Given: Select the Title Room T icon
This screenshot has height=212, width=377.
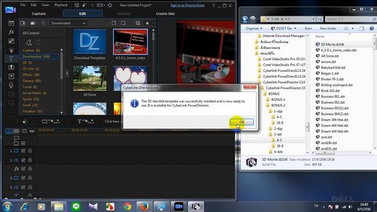Looking at the screenshot, I should [x=11, y=58].
